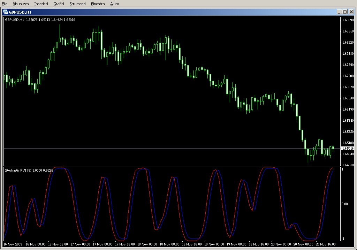
Task: Click the 16 Nov 2009 time label
Action: click(13, 244)
